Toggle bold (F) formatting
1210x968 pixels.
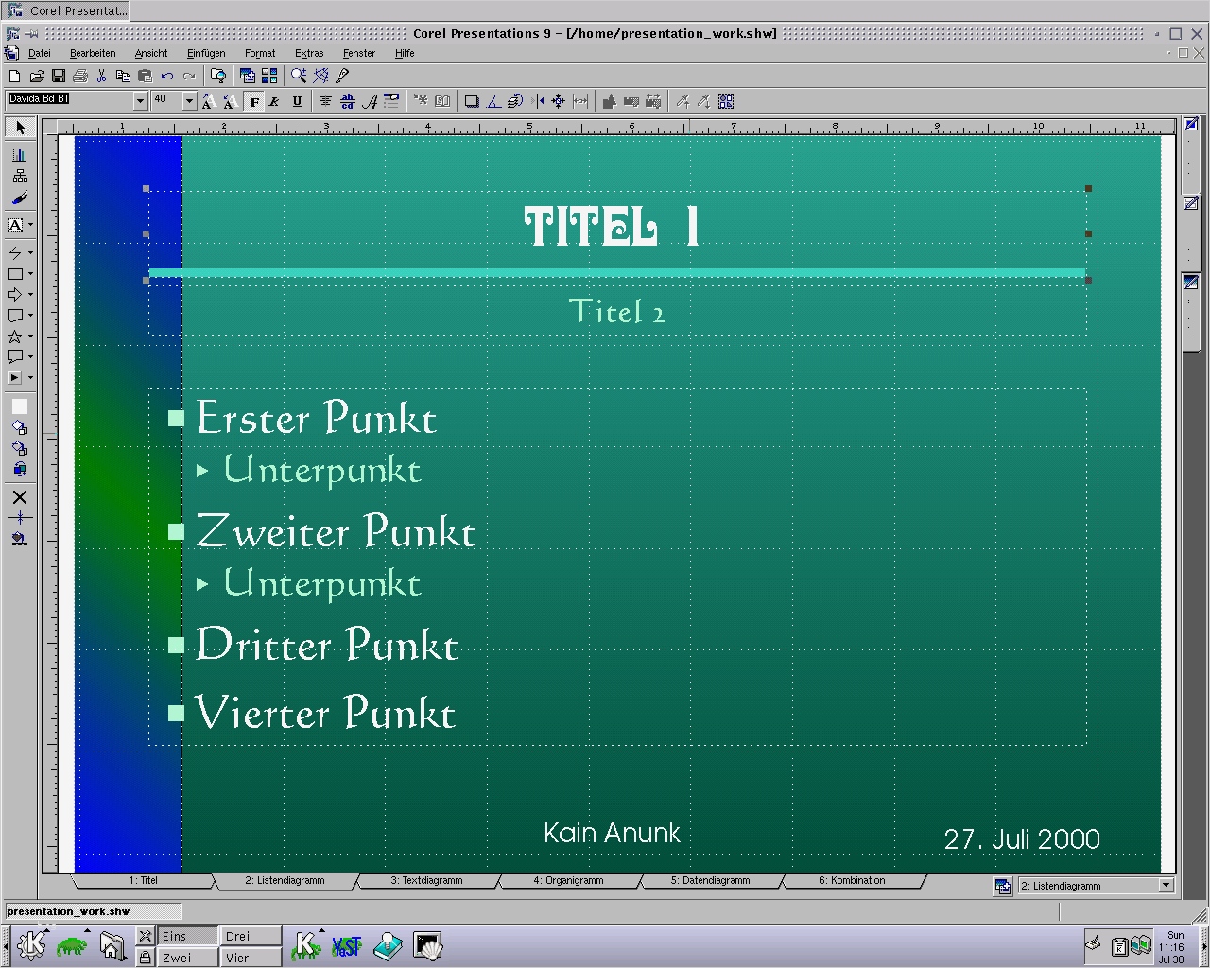[x=254, y=101]
